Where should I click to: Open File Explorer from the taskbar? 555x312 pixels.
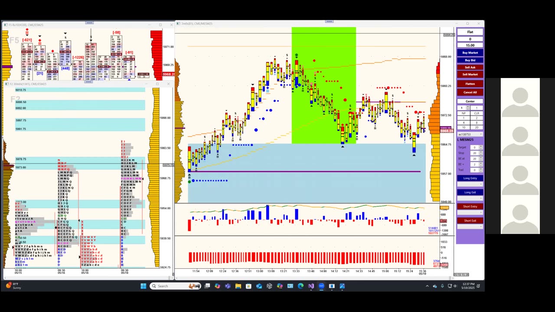pos(238,286)
